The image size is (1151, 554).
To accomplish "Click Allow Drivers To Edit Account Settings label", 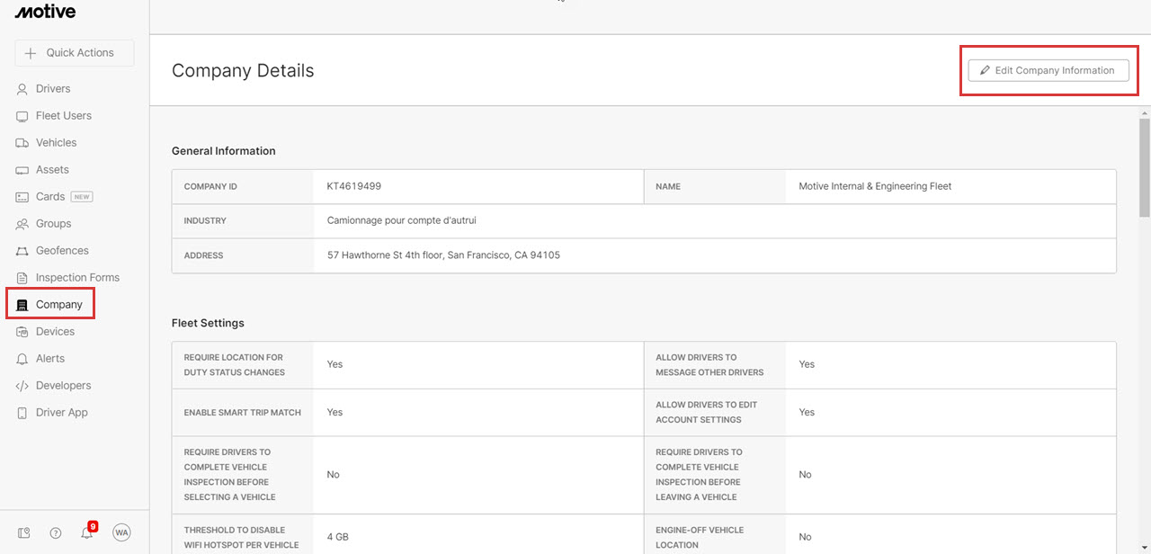I will (x=707, y=412).
